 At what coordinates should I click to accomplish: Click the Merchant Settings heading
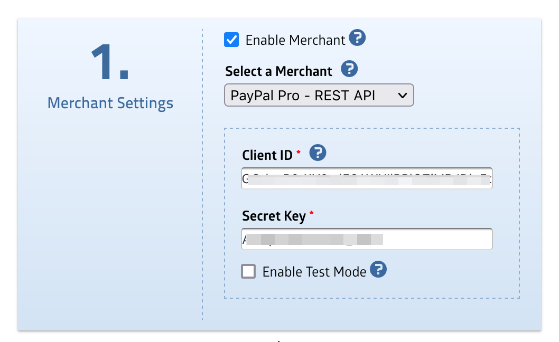point(110,102)
